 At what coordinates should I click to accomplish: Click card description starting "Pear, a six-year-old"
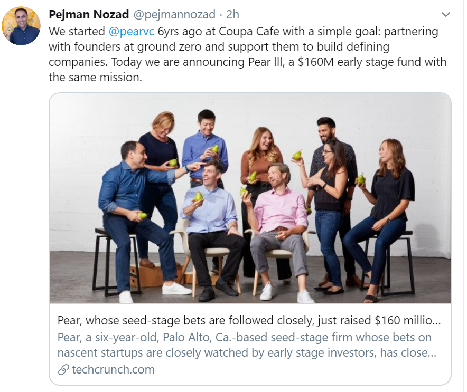(158, 337)
